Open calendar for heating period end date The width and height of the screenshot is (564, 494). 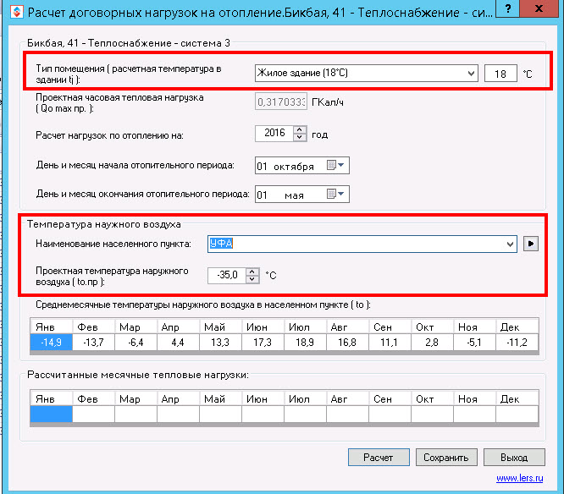click(336, 195)
